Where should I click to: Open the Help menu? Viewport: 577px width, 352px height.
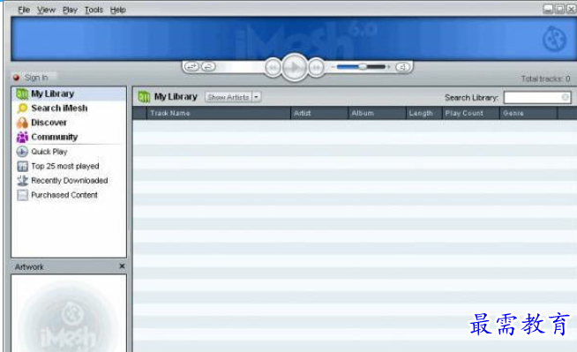point(118,10)
